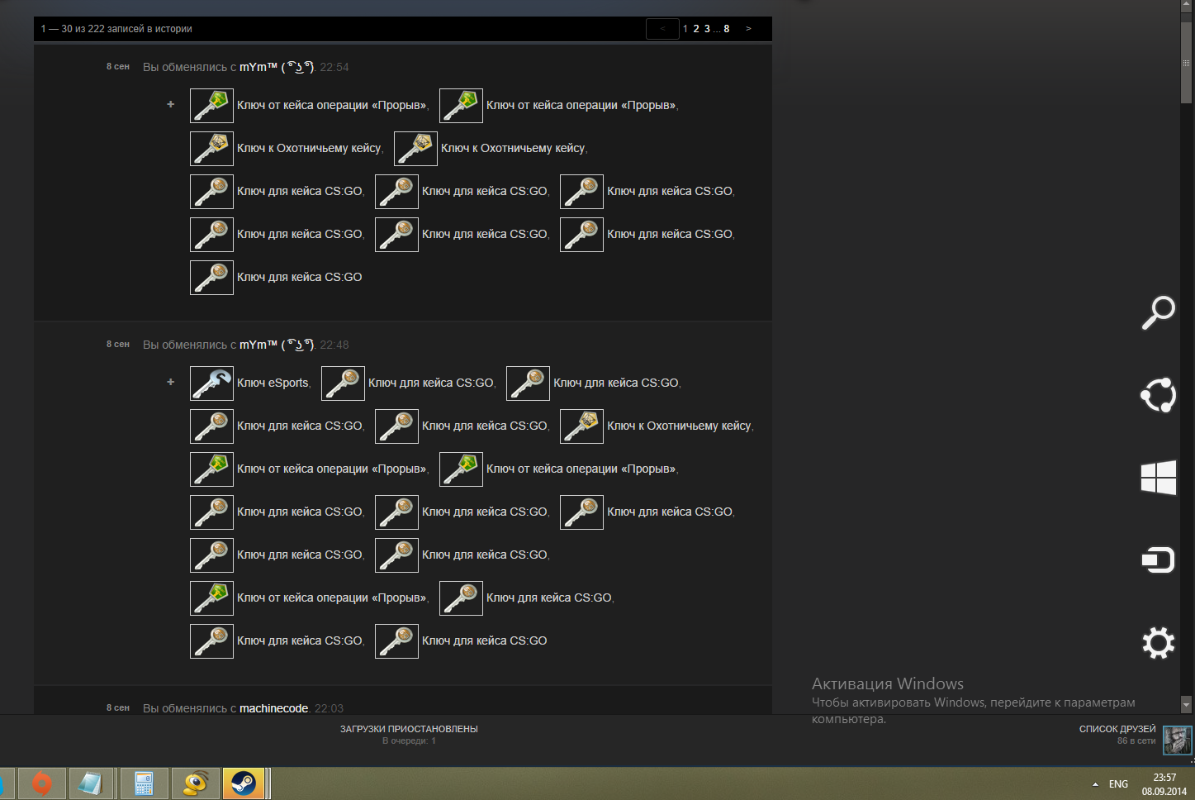Expand the 22:48 trade with plus sign
1195x800 pixels.
coord(171,382)
